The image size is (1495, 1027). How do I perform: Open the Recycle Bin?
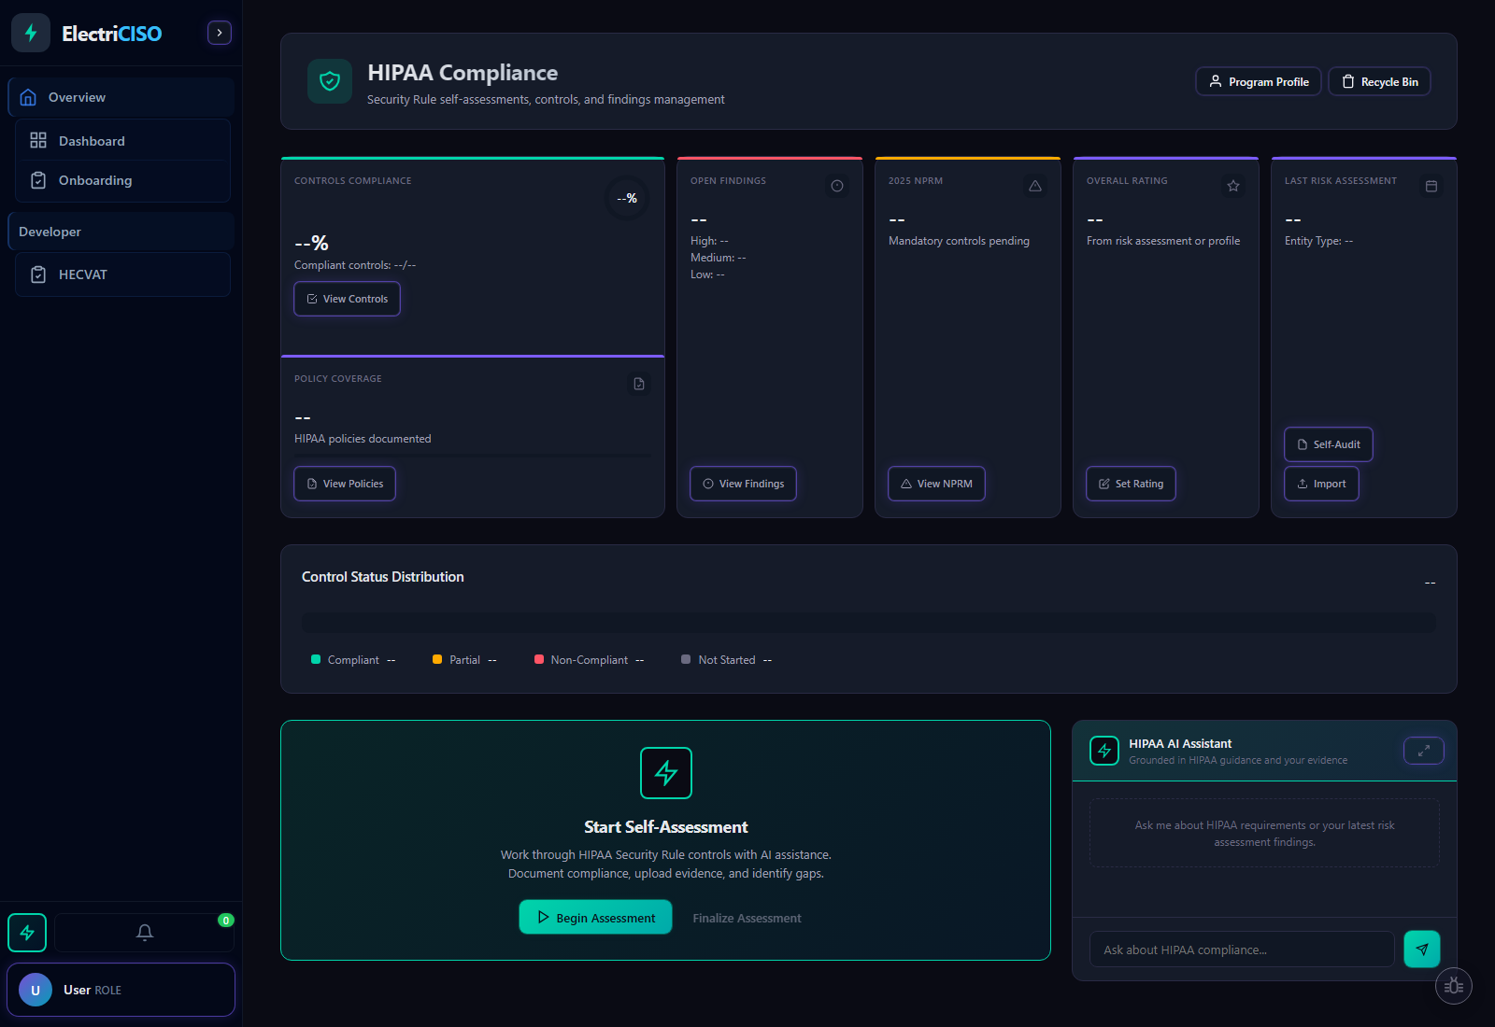point(1379,82)
